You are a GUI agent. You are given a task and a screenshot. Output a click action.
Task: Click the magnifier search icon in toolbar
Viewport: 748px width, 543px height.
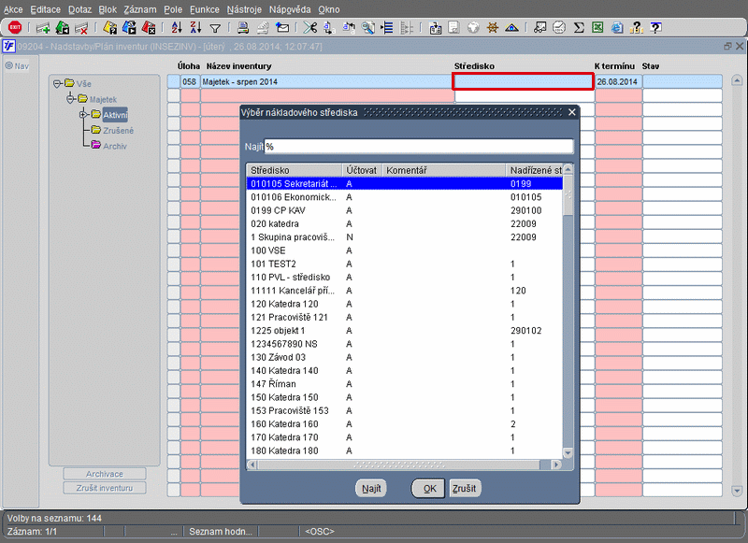[367, 28]
